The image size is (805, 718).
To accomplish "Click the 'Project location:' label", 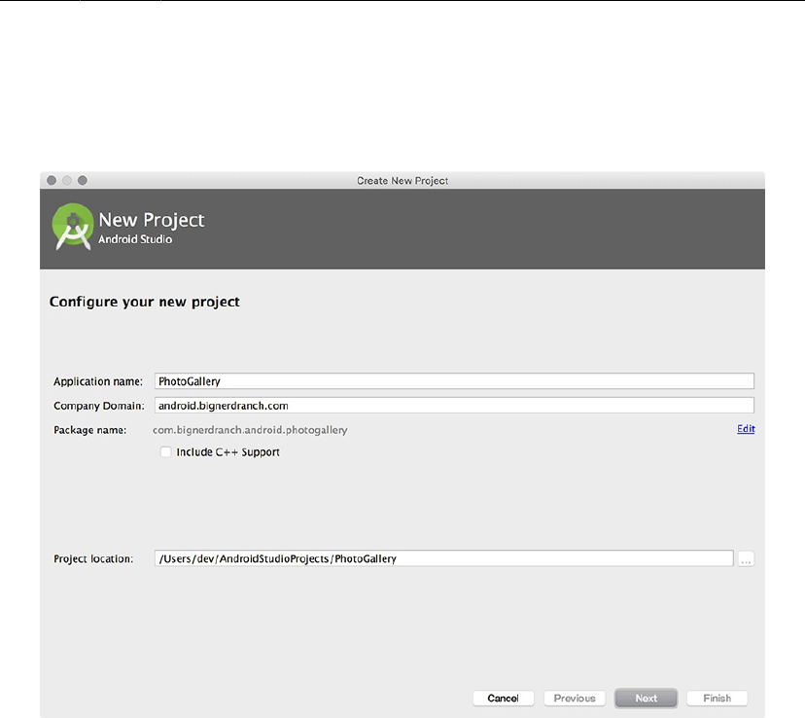I will tap(93, 558).
